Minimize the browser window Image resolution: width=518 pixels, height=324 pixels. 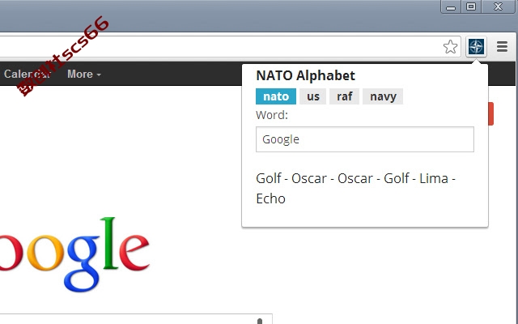[x=451, y=7]
